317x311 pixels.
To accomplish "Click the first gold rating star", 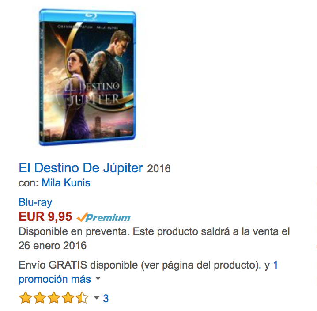I will (26, 298).
